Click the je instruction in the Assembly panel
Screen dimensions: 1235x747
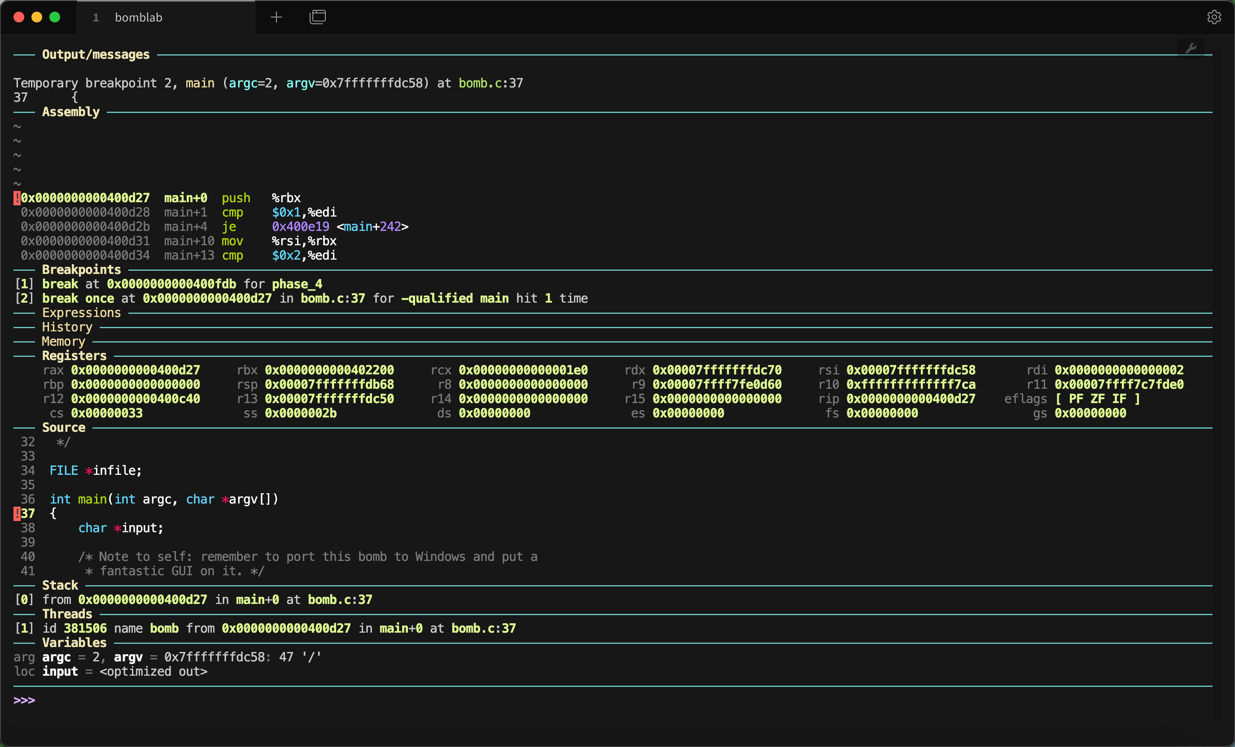point(229,226)
